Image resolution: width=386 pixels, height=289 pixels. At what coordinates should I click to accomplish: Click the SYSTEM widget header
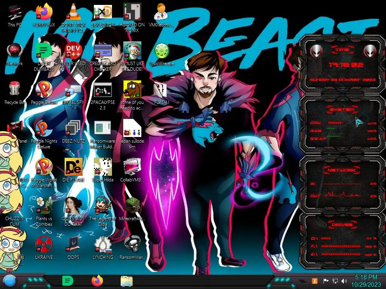[x=342, y=110]
